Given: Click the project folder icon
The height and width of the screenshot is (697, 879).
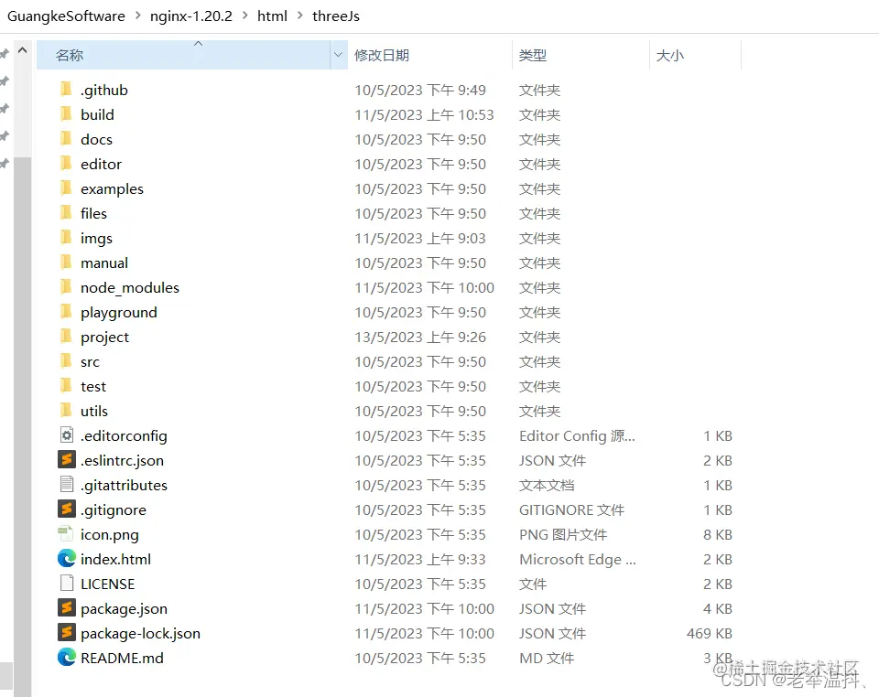Looking at the screenshot, I should (66, 336).
